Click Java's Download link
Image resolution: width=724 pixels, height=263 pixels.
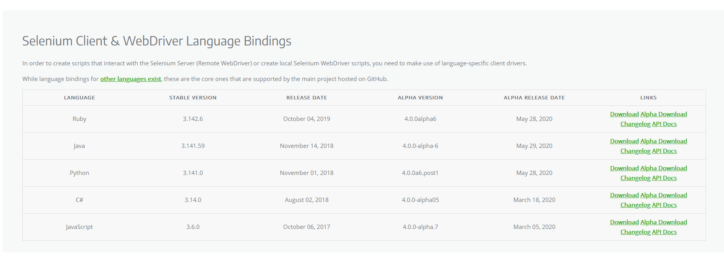624,141
